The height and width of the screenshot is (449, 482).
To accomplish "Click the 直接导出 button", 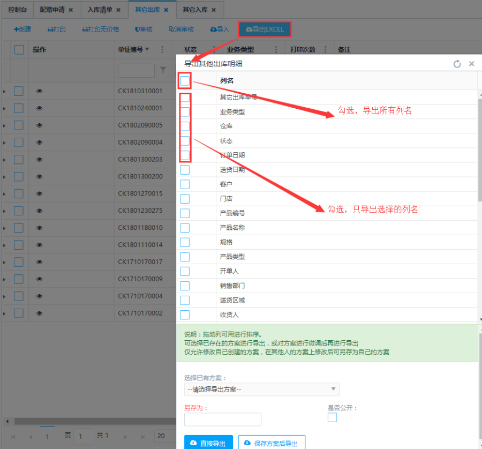I will point(208,443).
